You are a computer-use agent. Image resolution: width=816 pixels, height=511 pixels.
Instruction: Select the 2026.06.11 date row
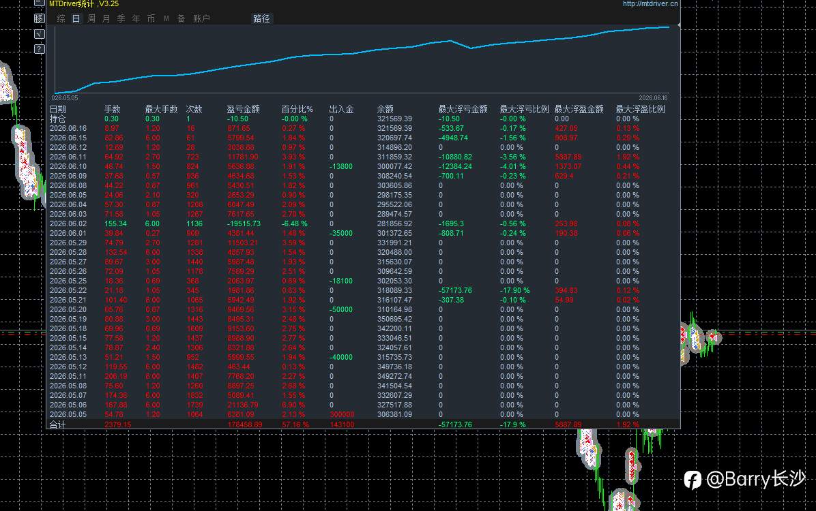tap(68, 157)
